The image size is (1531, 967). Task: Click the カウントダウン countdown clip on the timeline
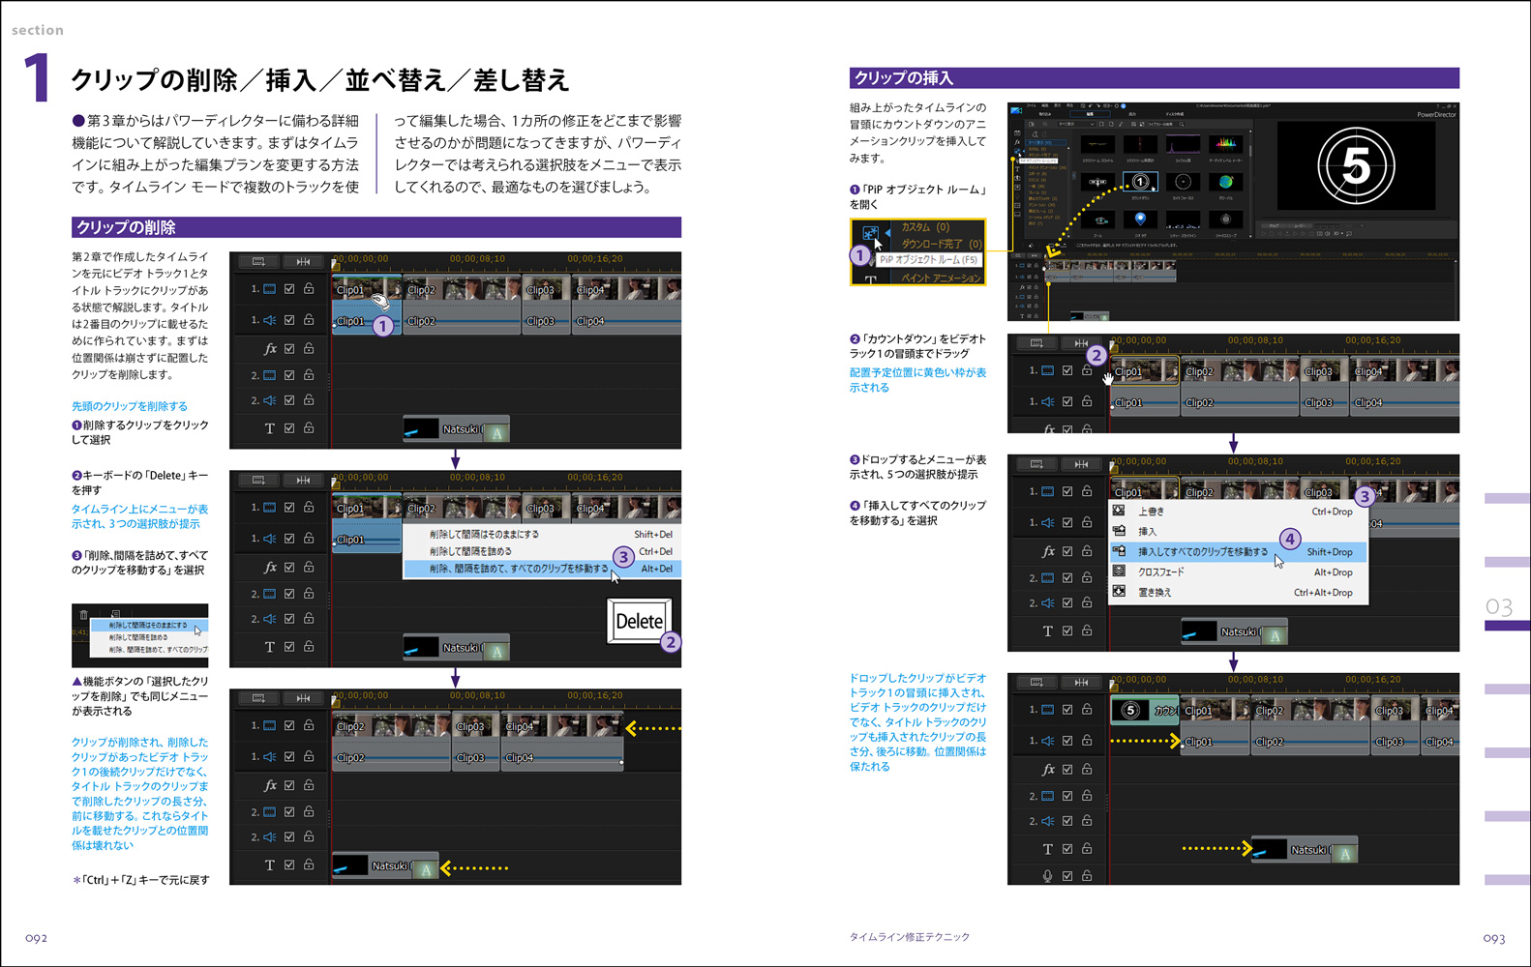click(x=1144, y=711)
